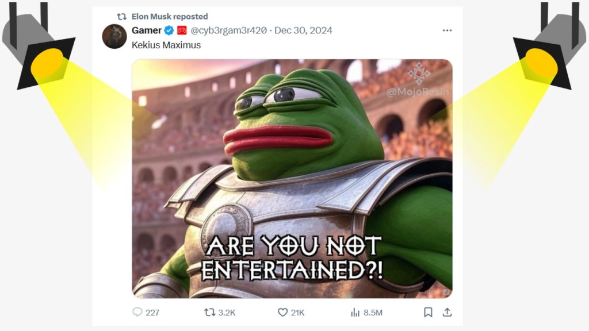The height and width of the screenshot is (331, 589).
Task: Like the post with heart icon
Action: (282, 312)
